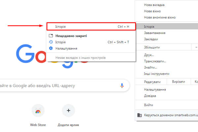
Task: Click the gear icon beside Налаштування in submenu
Action: tap(51, 48)
